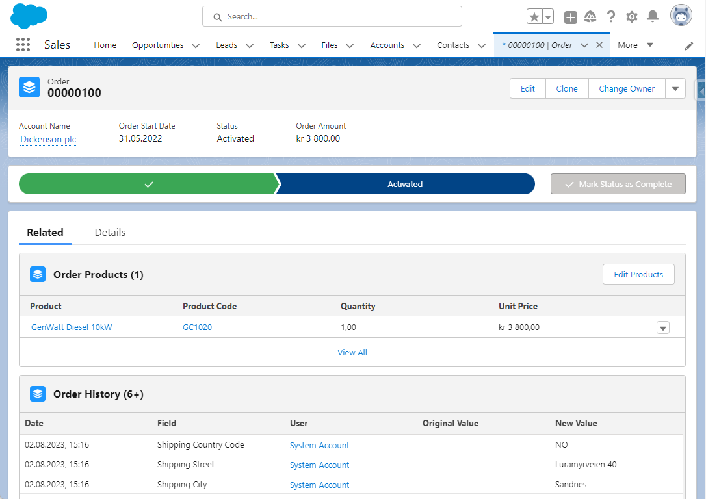Open the Tasks tab
Screen dimensions: 706x499
click(x=279, y=45)
